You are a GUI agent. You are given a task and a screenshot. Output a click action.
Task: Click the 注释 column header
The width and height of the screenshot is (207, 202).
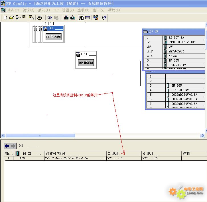(x=194, y=154)
